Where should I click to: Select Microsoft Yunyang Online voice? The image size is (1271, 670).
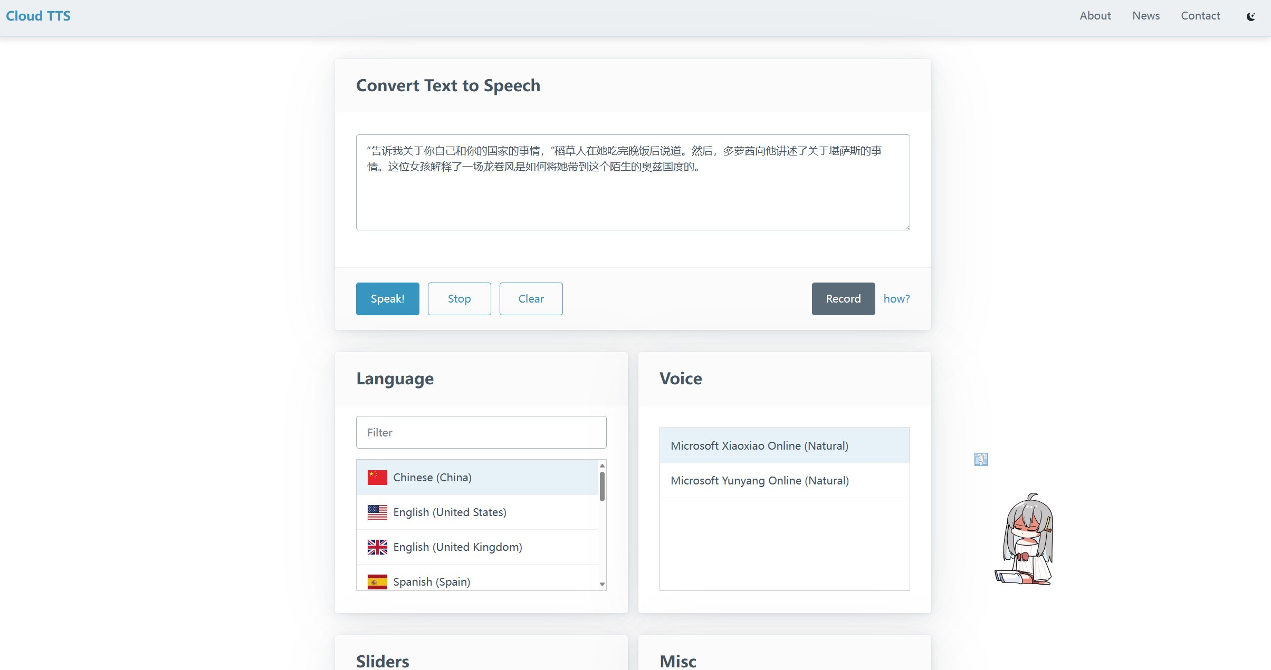[759, 480]
